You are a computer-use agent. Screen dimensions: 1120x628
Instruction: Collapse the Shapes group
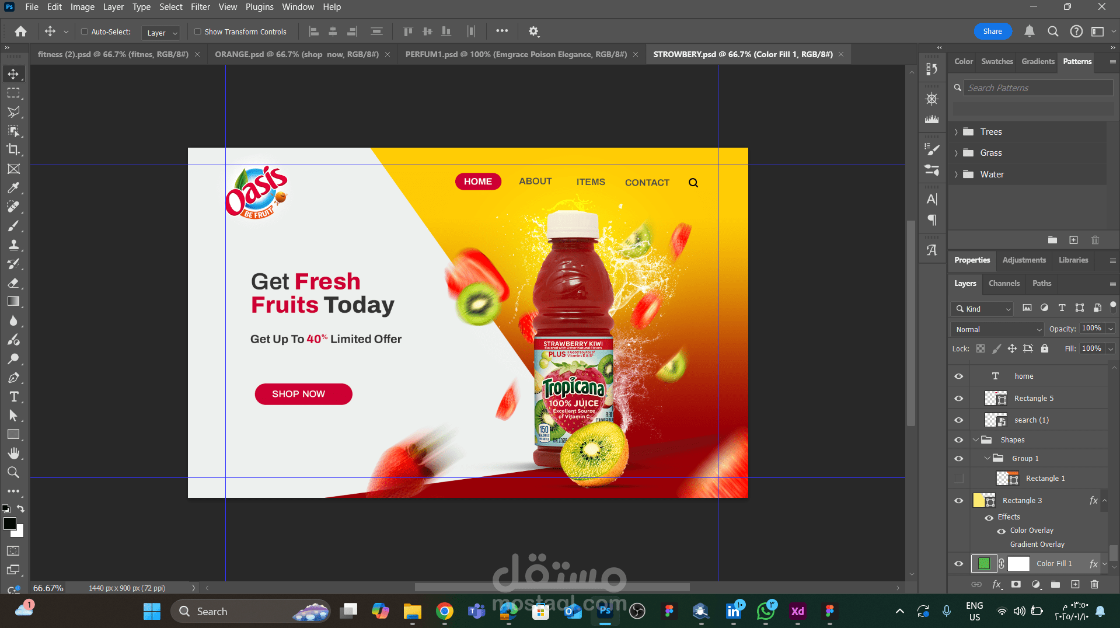[976, 440]
